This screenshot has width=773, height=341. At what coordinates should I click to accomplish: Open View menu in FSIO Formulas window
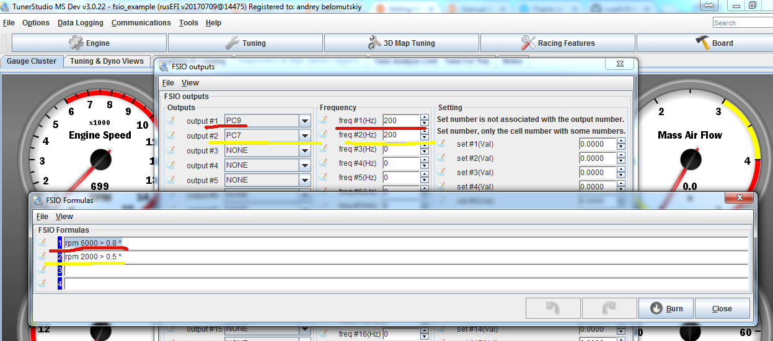coord(64,217)
